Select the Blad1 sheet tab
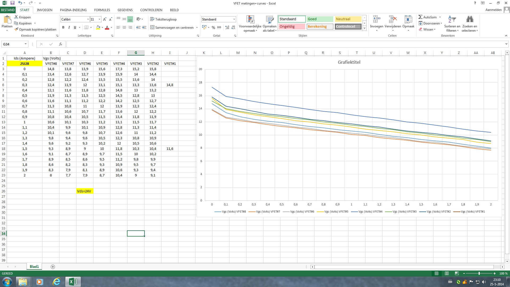This screenshot has height=287, width=510. (x=34, y=267)
